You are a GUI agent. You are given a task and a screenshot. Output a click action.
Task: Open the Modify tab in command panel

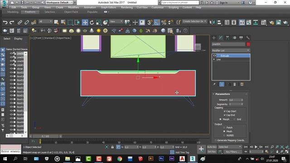click(x=221, y=38)
